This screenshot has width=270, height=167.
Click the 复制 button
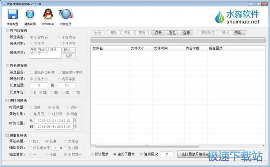pos(142,33)
